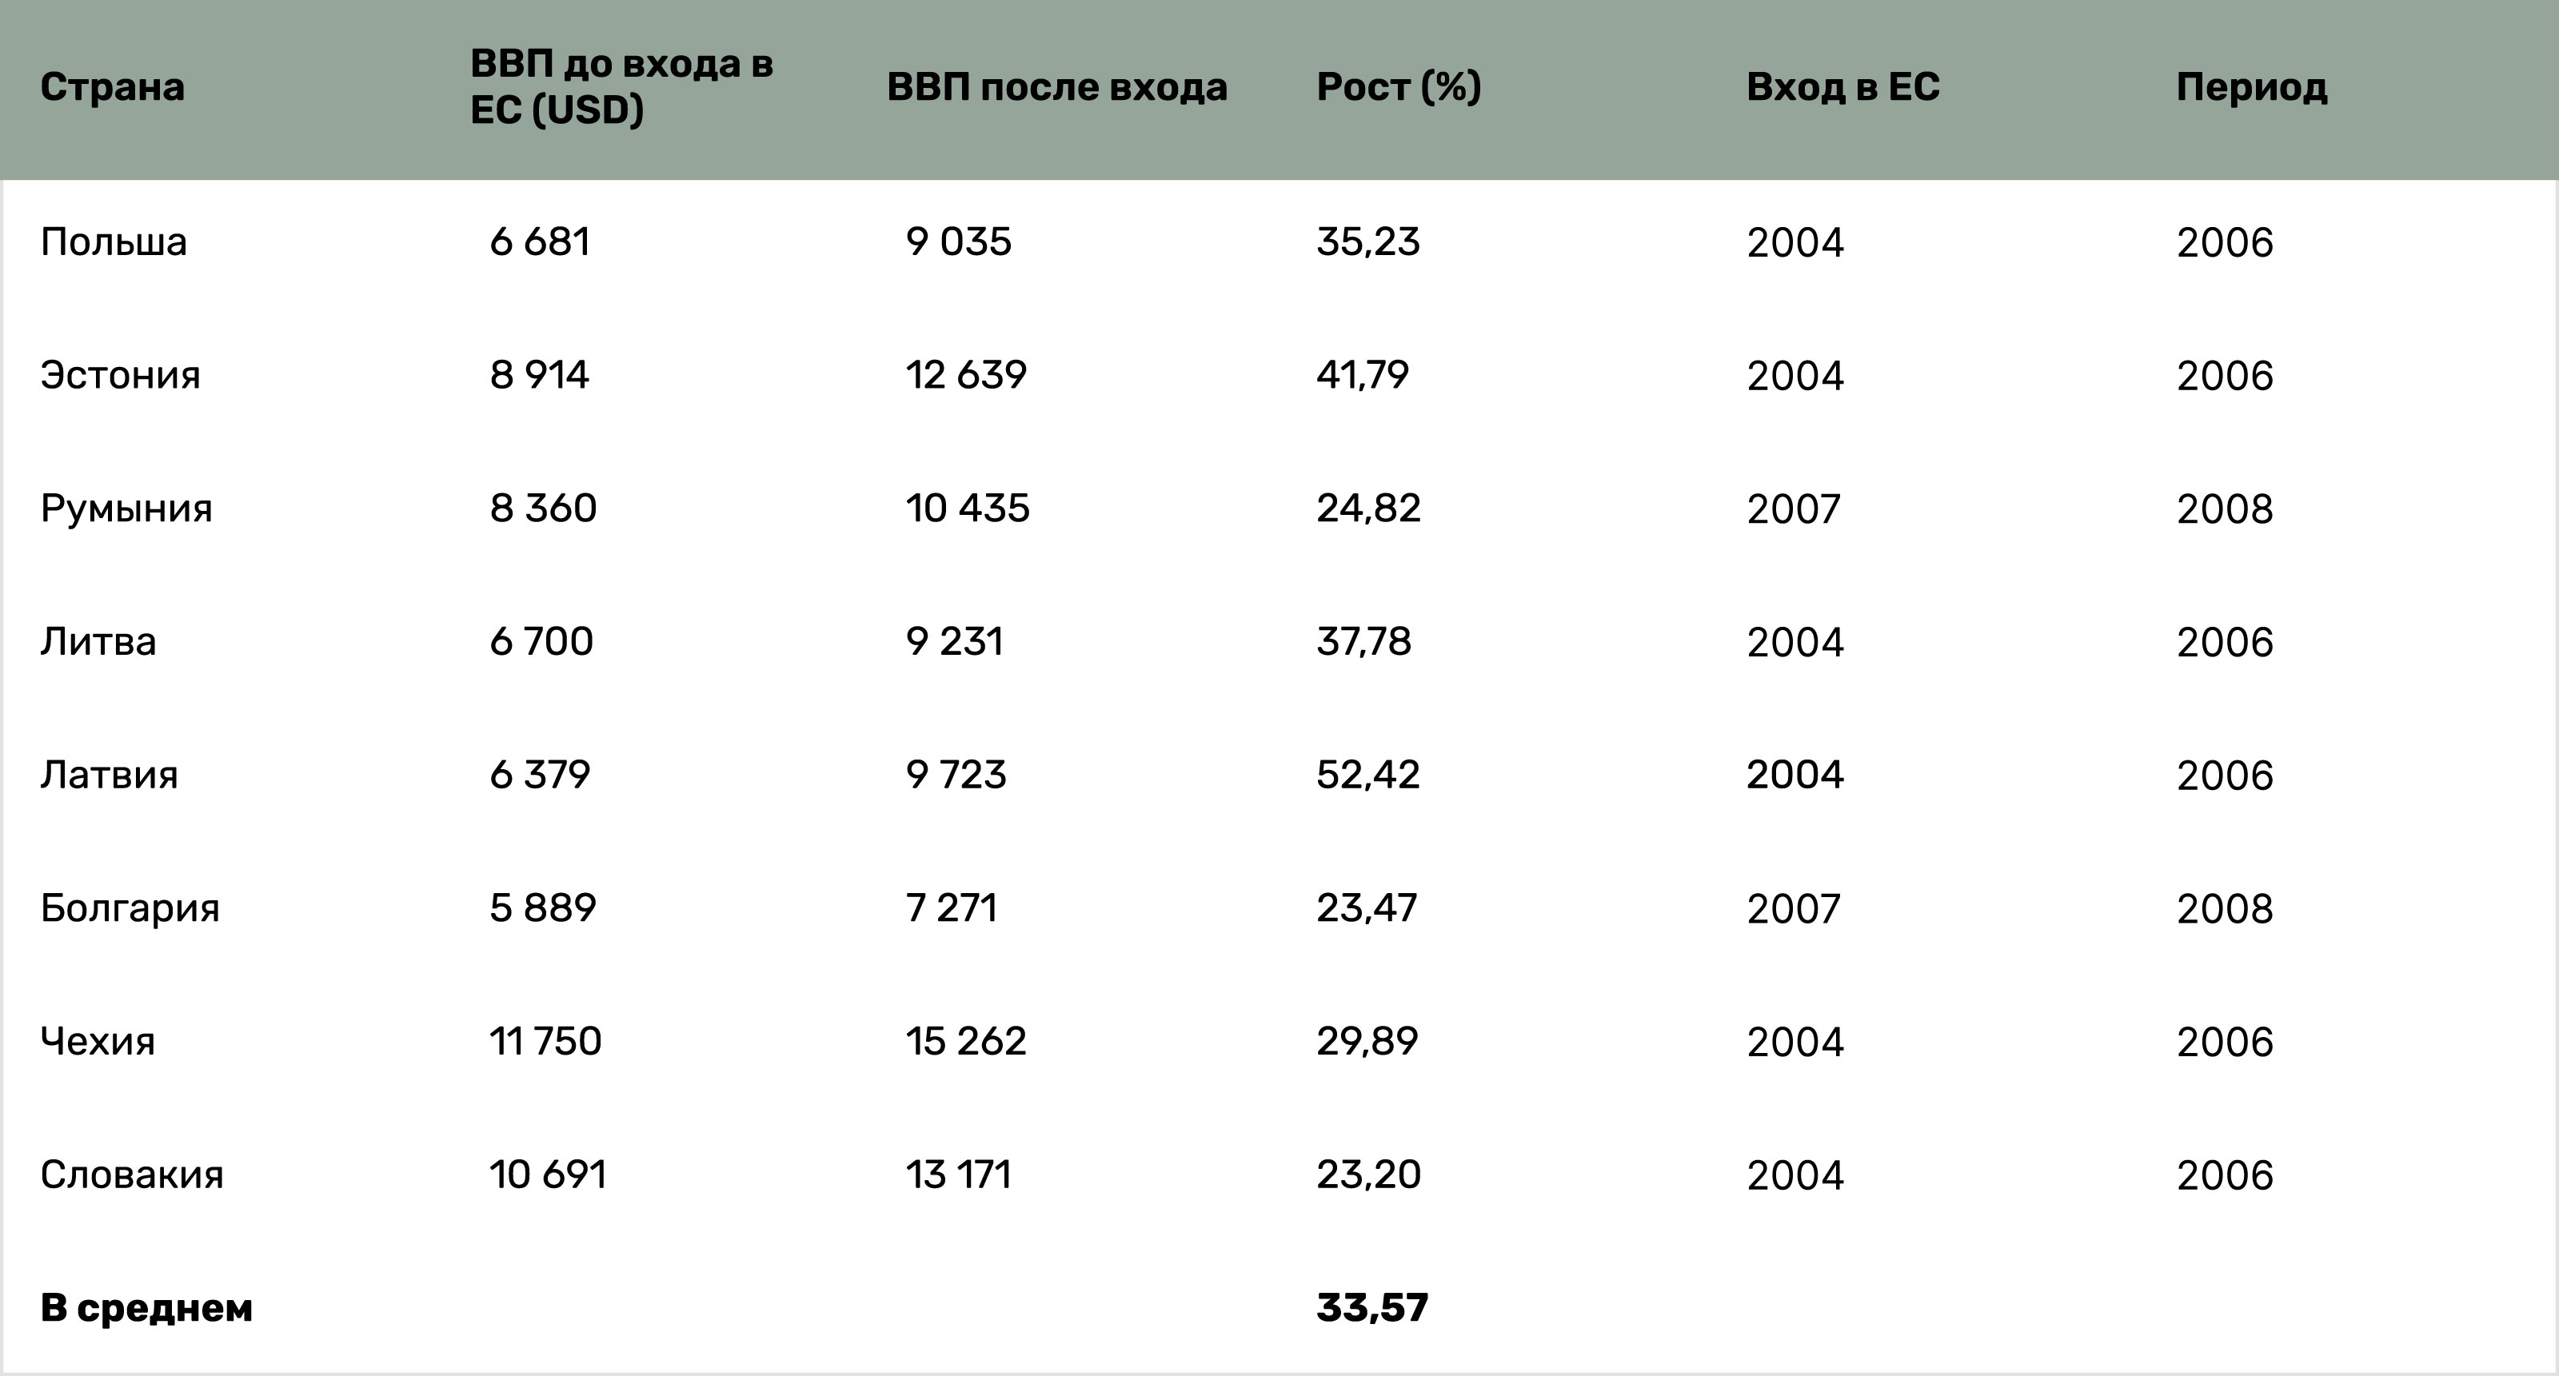Click the "Страна" column header
Screen dimensions: 2559x1376
click(112, 87)
